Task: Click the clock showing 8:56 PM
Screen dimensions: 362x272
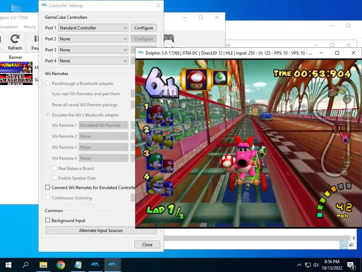Action: [332, 262]
